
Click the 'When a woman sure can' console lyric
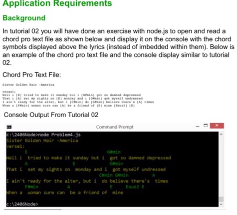coord(65,193)
